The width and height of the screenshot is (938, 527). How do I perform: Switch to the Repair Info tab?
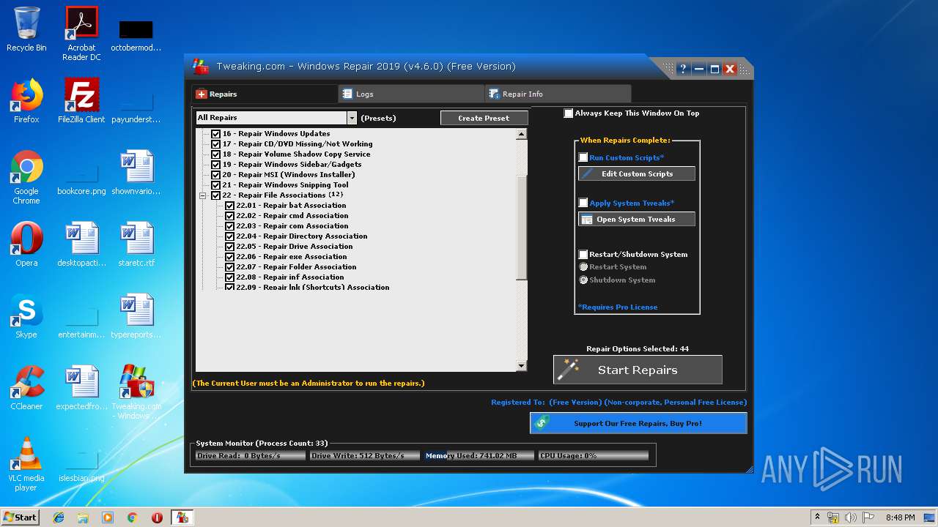tap(558, 94)
